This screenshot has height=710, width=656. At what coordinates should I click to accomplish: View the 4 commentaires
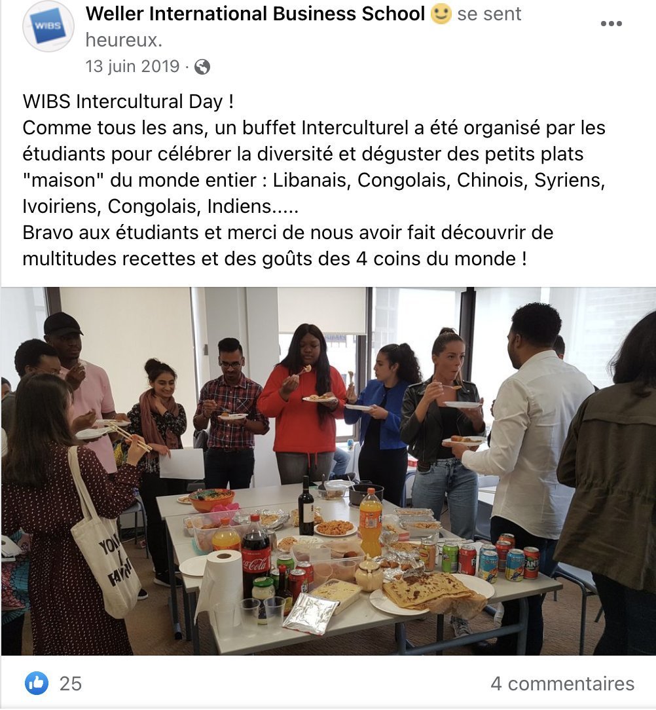tap(563, 684)
